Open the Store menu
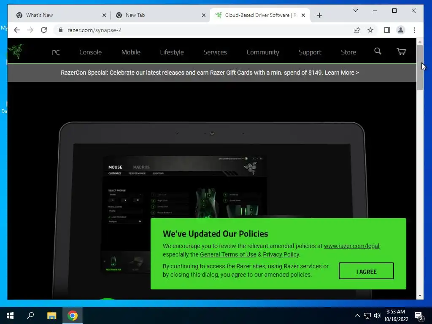Screen dimensions: 432x324 coord(348,52)
